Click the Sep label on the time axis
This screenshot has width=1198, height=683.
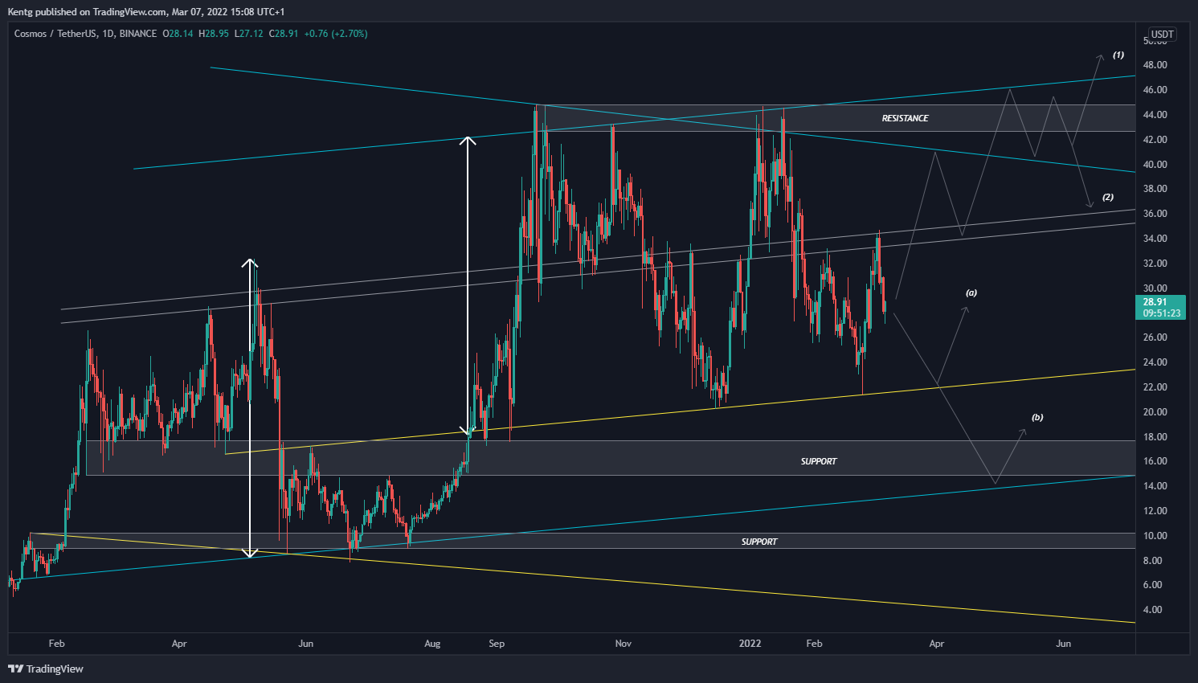tap(497, 644)
